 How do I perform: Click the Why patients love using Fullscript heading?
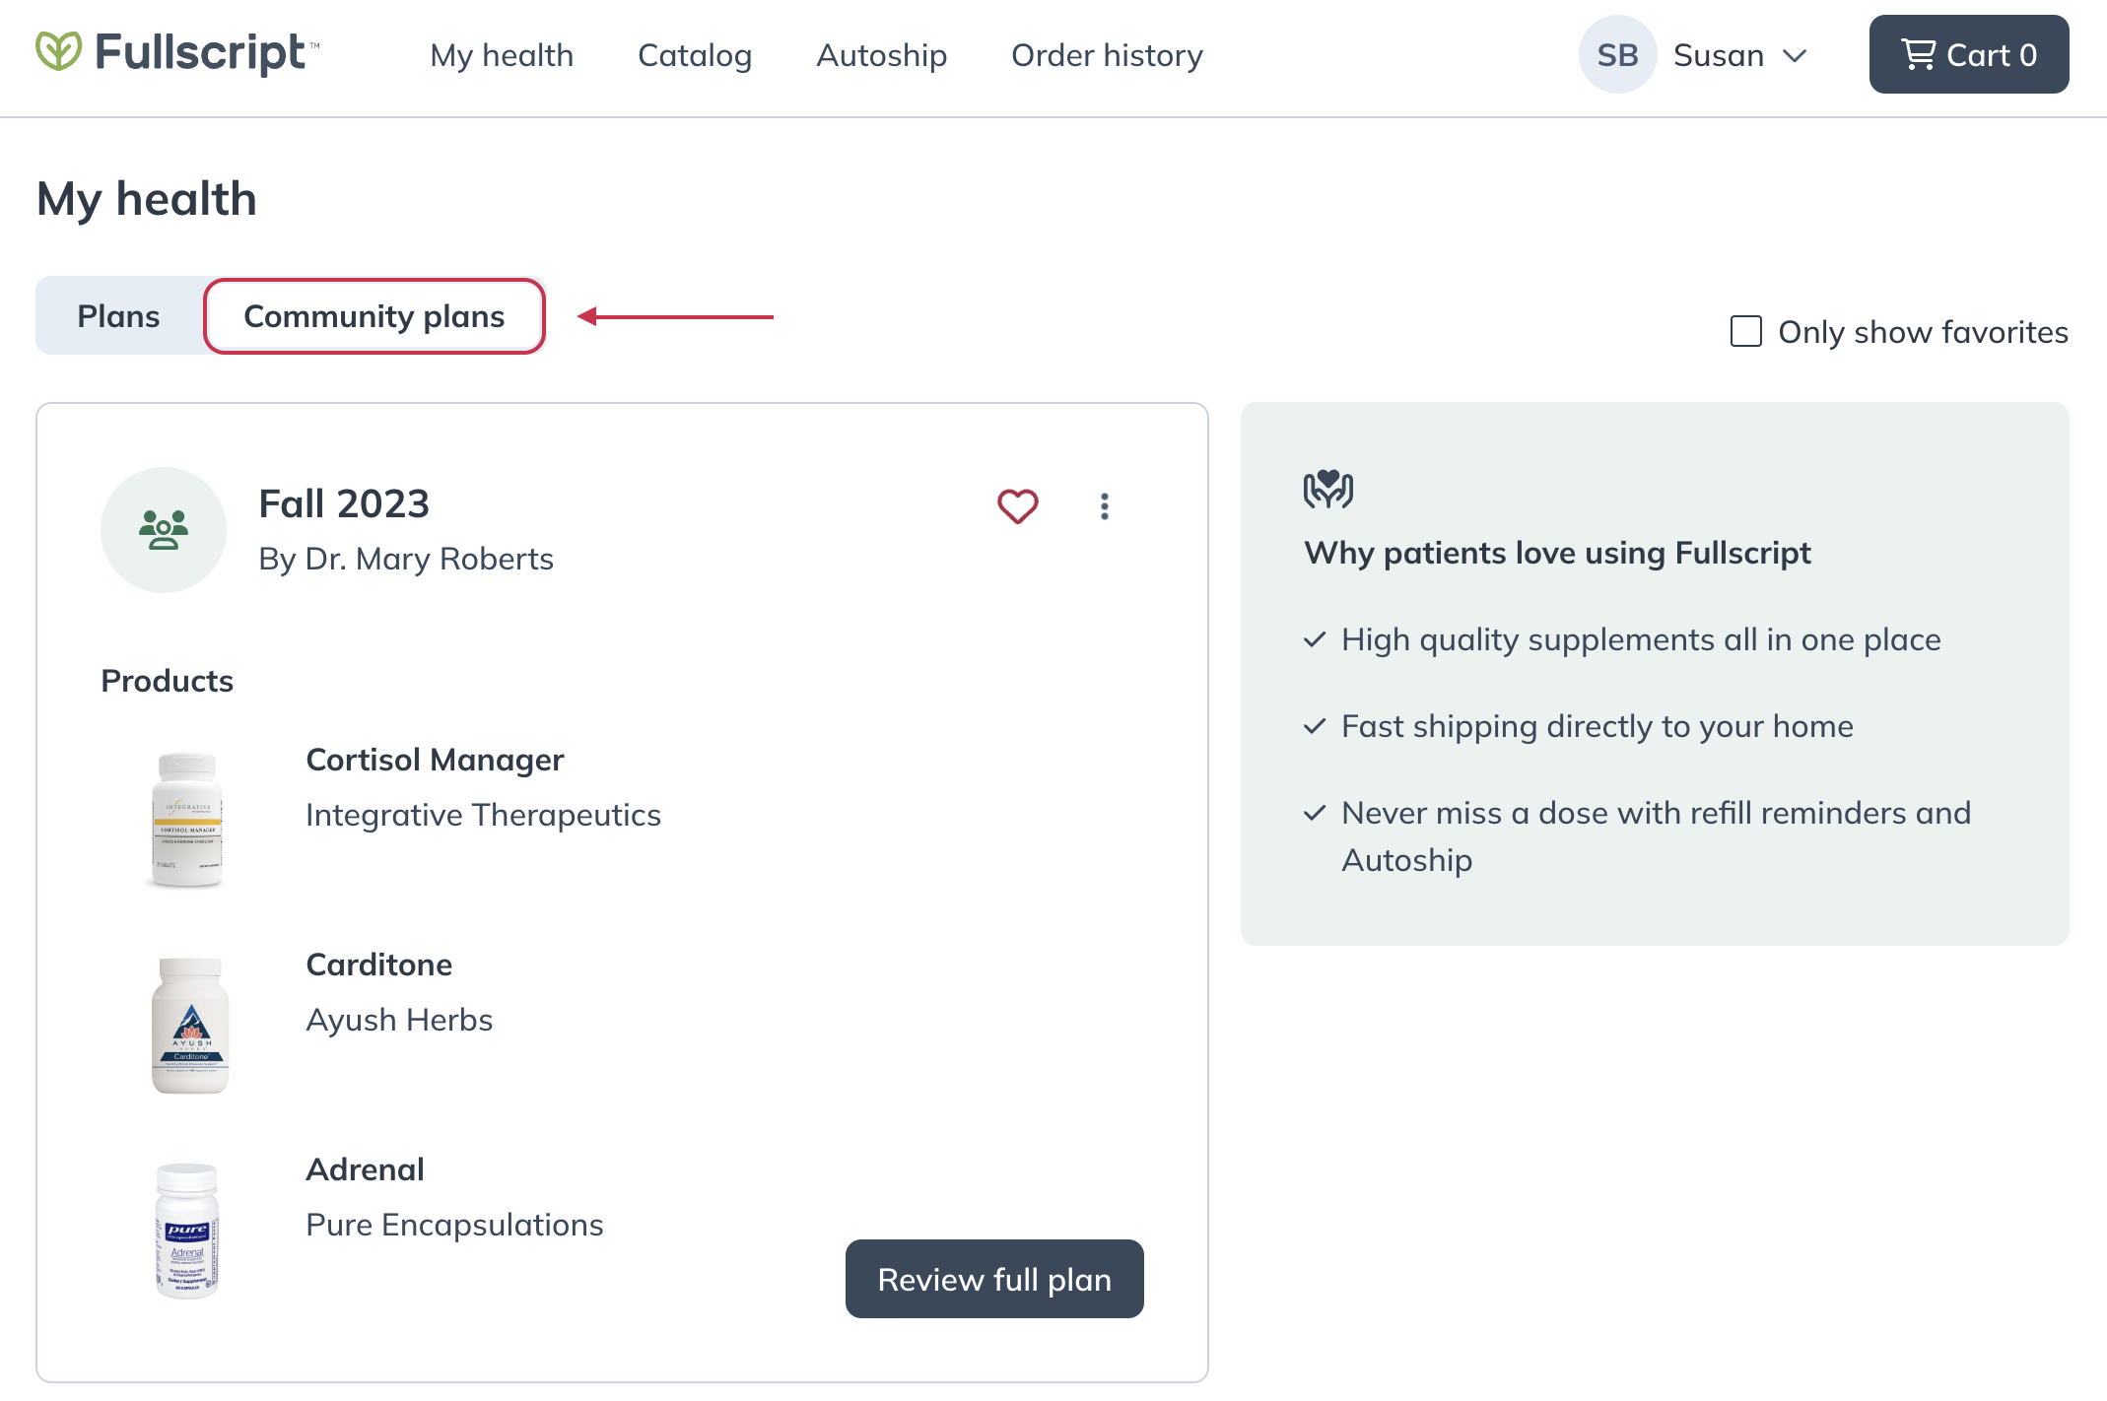1557,553
